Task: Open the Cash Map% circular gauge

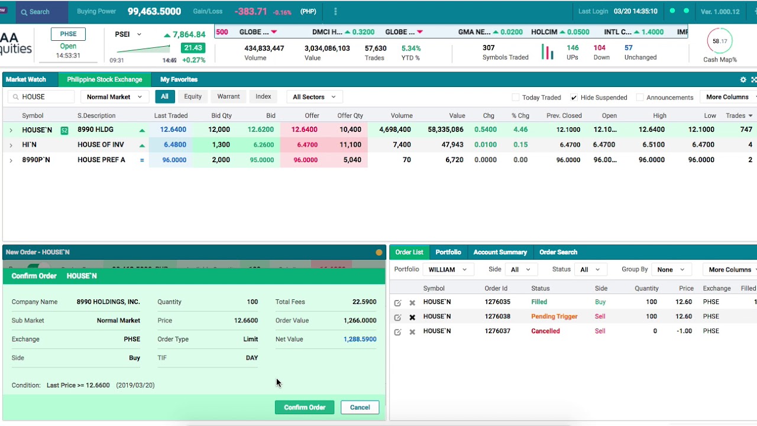Action: [720, 41]
